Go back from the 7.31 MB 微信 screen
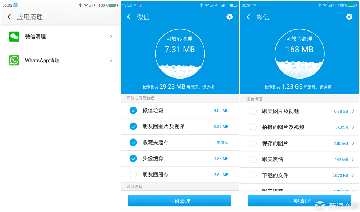The image size is (360, 212). coord(129,17)
